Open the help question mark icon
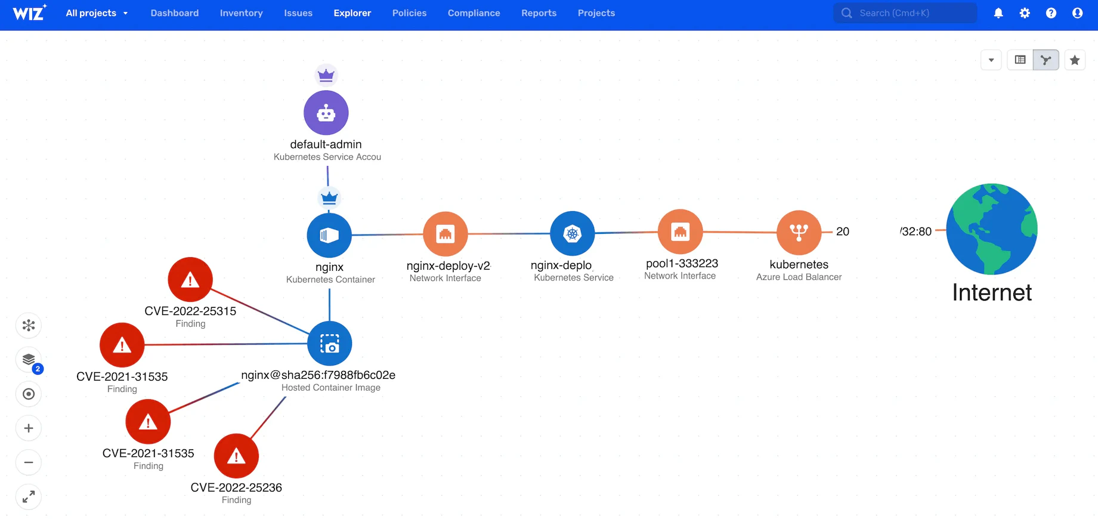 [x=1051, y=13]
